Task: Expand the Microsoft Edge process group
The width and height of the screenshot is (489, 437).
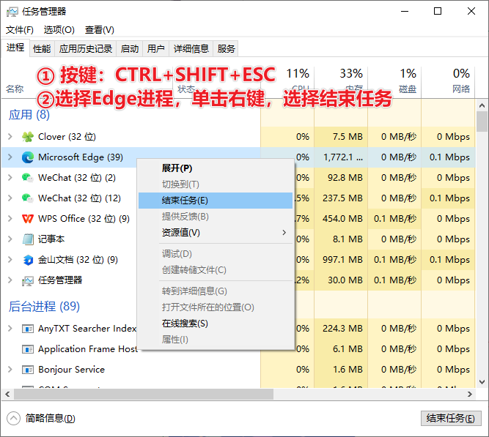Action: [x=10, y=157]
